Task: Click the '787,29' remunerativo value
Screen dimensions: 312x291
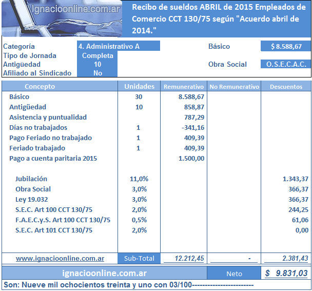Action: click(x=194, y=117)
